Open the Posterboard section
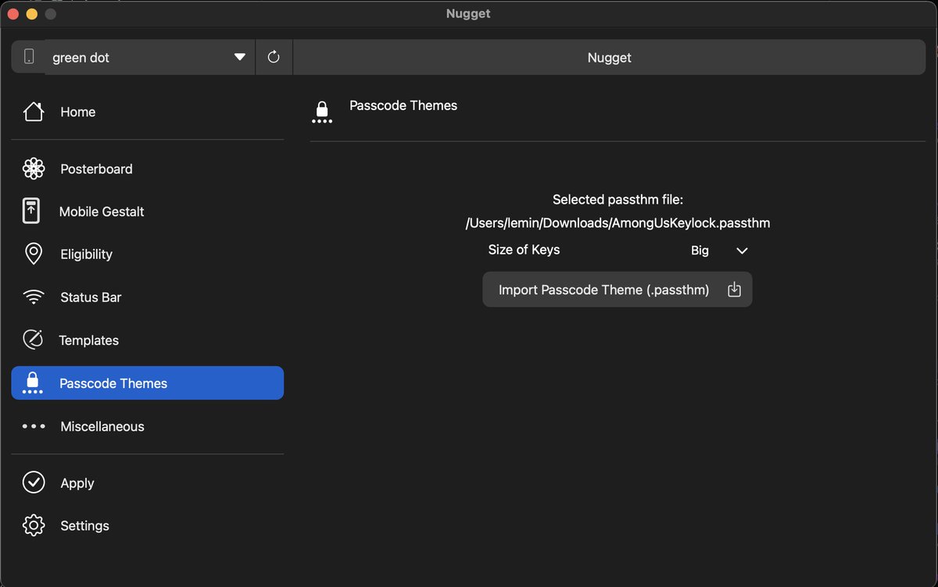The width and height of the screenshot is (938, 587). [x=148, y=169]
